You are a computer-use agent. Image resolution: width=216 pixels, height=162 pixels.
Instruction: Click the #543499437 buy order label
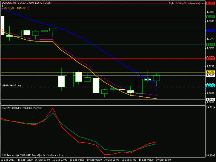coord(12,85)
